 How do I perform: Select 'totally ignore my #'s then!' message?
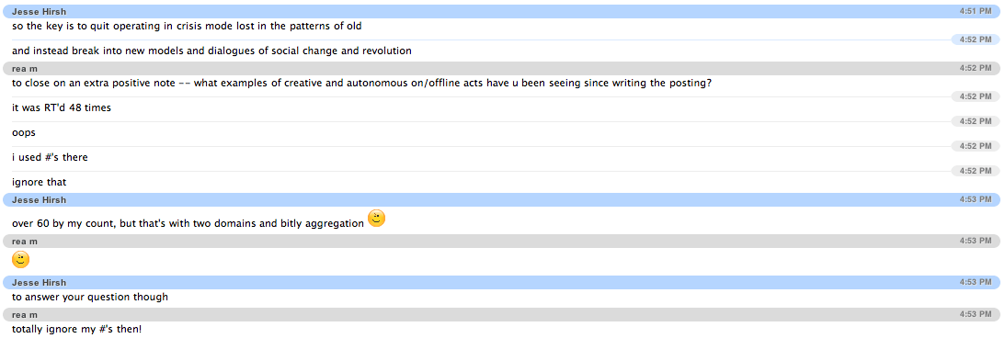[77, 329]
